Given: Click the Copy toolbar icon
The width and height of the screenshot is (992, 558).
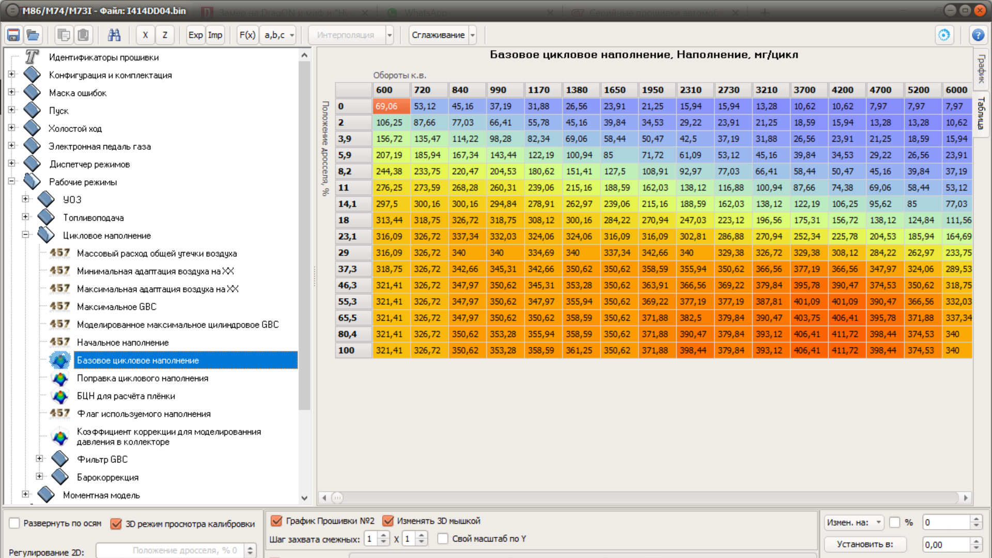Looking at the screenshot, I should (x=64, y=35).
